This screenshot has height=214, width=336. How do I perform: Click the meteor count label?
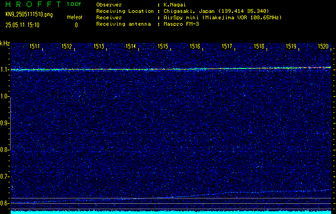point(75,17)
